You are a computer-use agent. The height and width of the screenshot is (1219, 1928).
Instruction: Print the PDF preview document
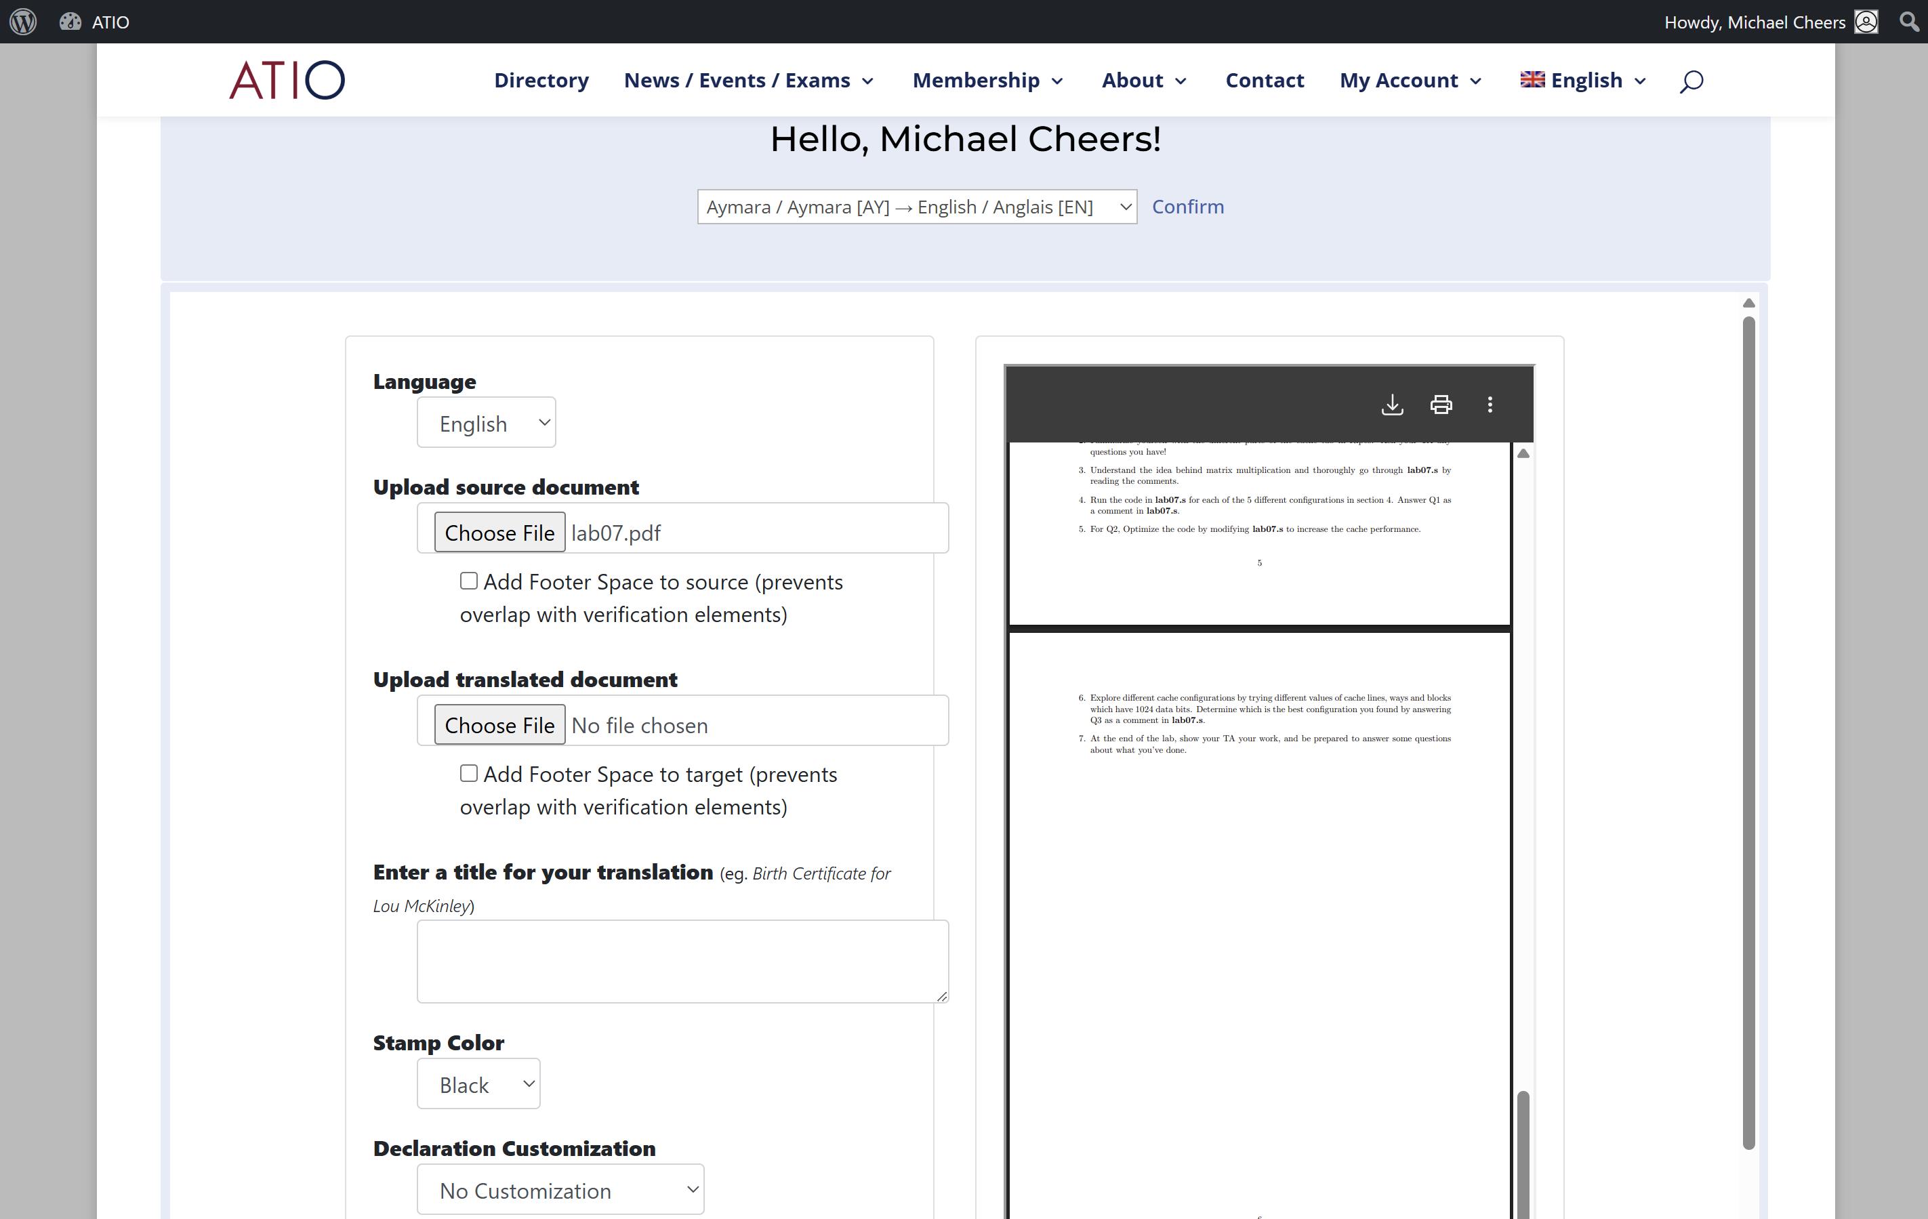tap(1440, 405)
